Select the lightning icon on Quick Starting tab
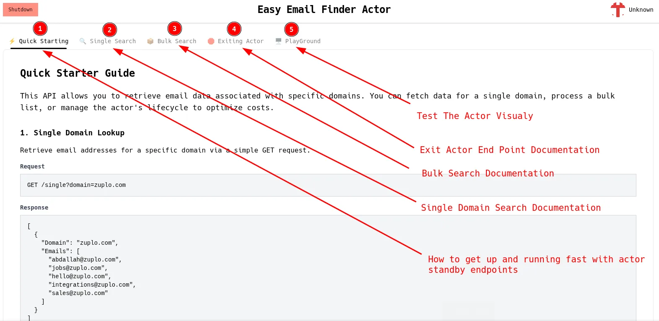 [x=12, y=41]
